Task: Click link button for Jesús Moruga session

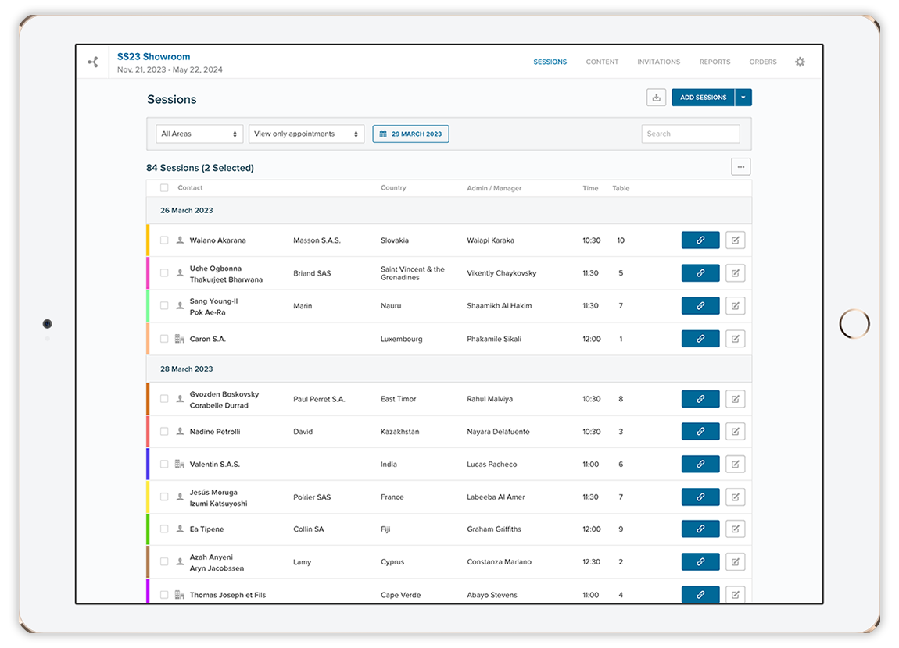Action: pyautogui.click(x=700, y=497)
